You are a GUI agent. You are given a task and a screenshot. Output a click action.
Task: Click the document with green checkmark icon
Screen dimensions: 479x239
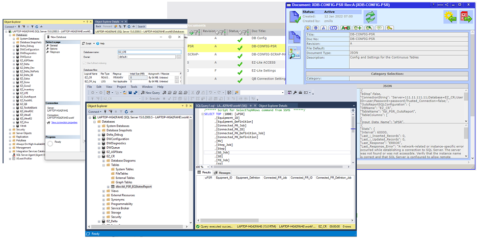click(295, 17)
